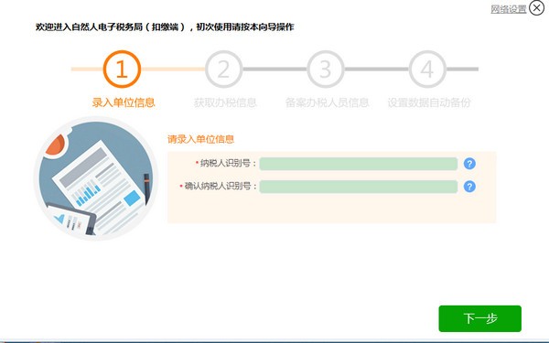This screenshot has height=343, width=549.
Task: Select step 1 circle icon
Action: click(x=122, y=69)
